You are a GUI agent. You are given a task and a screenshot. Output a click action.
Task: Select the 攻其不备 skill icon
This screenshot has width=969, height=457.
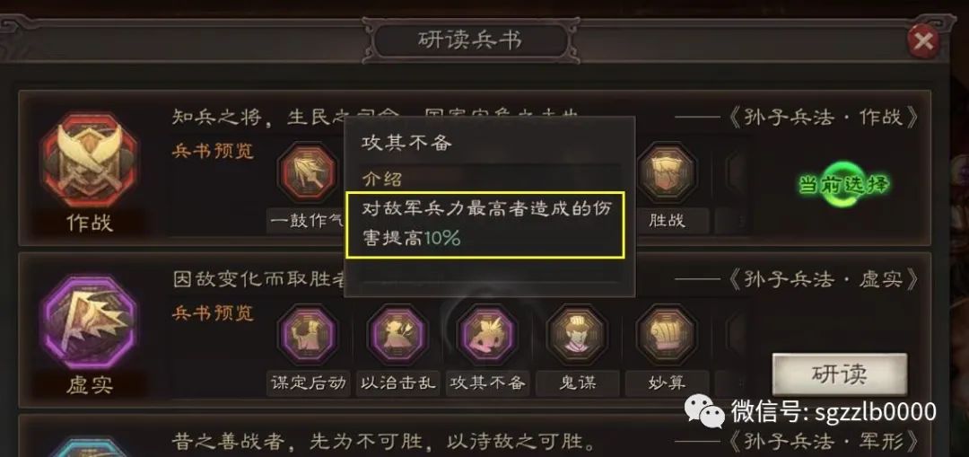tap(487, 335)
